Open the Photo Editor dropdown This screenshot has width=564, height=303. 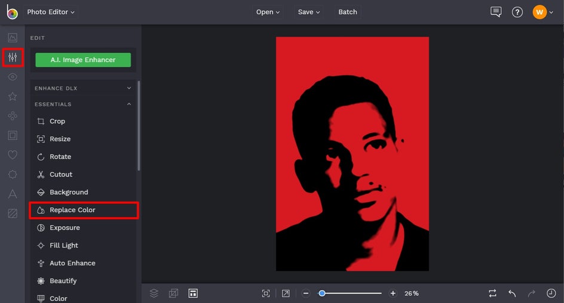coord(51,12)
